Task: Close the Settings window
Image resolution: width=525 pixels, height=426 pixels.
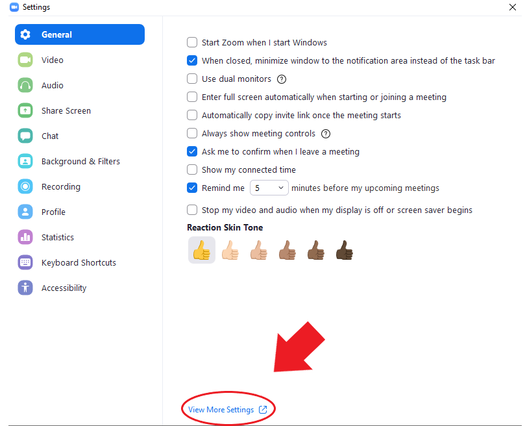Action: 512,7
